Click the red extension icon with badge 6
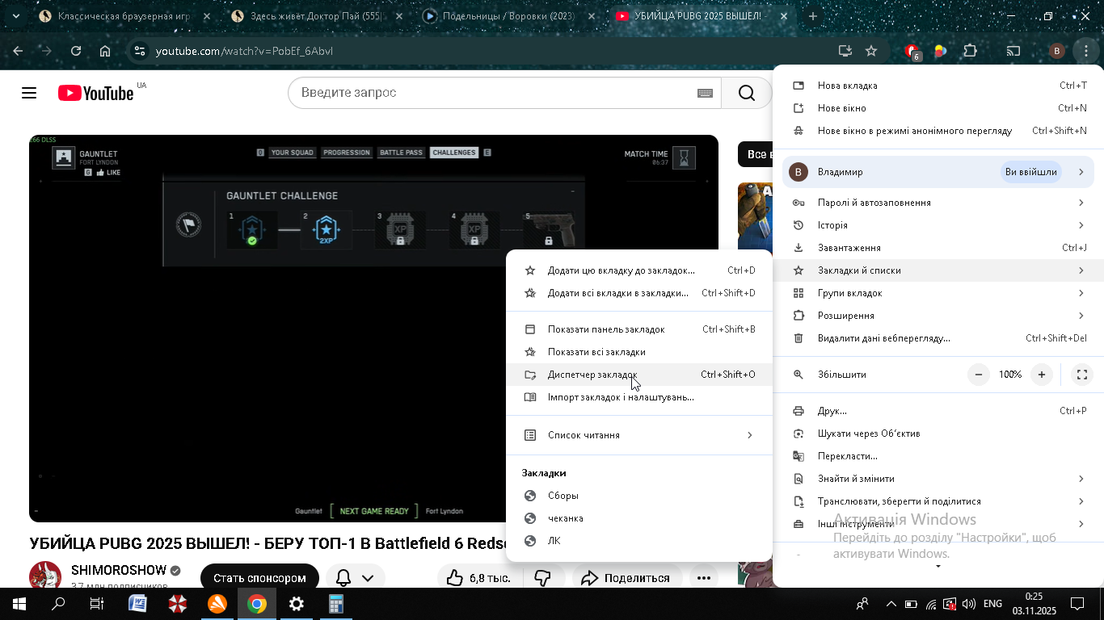 [x=912, y=52]
